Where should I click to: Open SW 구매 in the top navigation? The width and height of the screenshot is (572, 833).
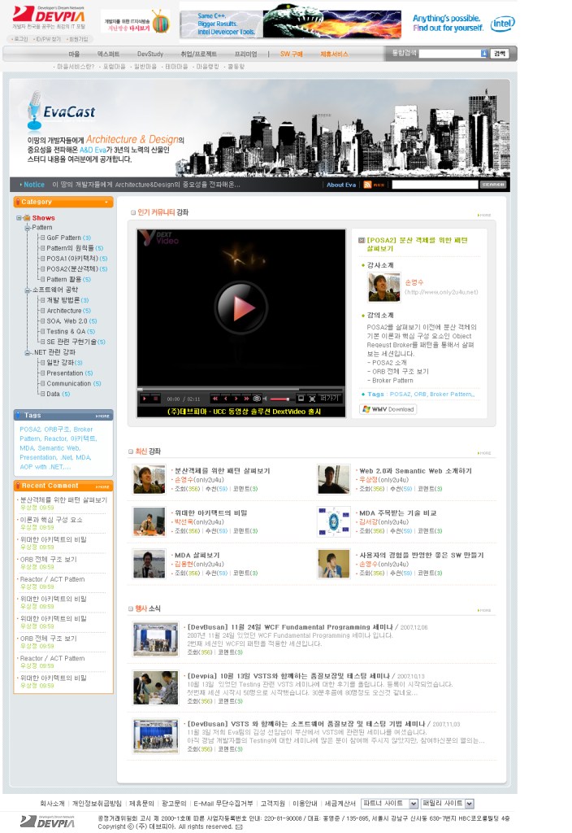pyautogui.click(x=291, y=54)
